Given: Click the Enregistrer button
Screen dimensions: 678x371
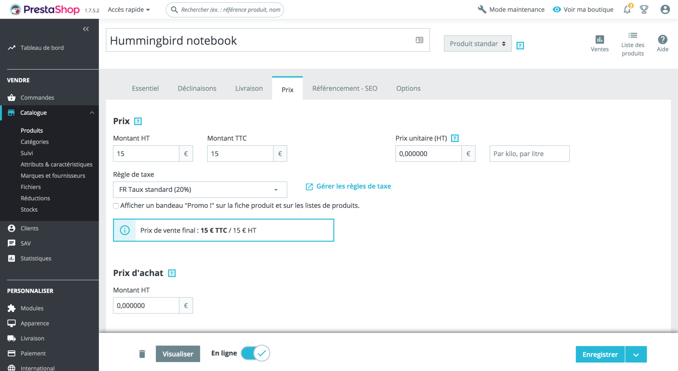Looking at the screenshot, I should pos(600,354).
